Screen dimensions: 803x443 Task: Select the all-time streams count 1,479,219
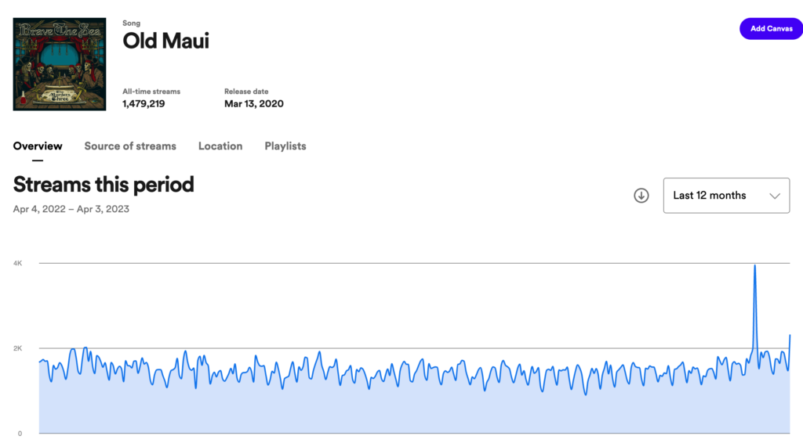144,103
